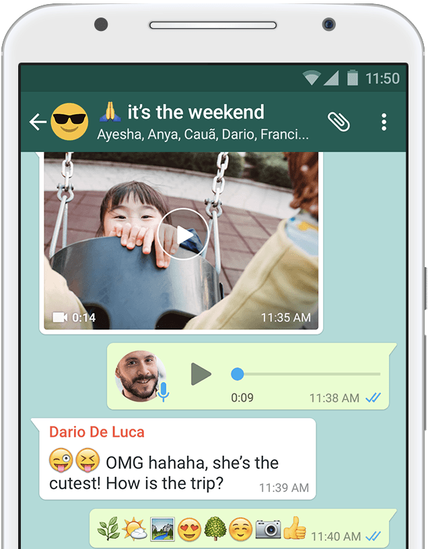Image resolution: width=428 pixels, height=549 pixels.
Task: Tap the camera emoji
Action: click(268, 529)
